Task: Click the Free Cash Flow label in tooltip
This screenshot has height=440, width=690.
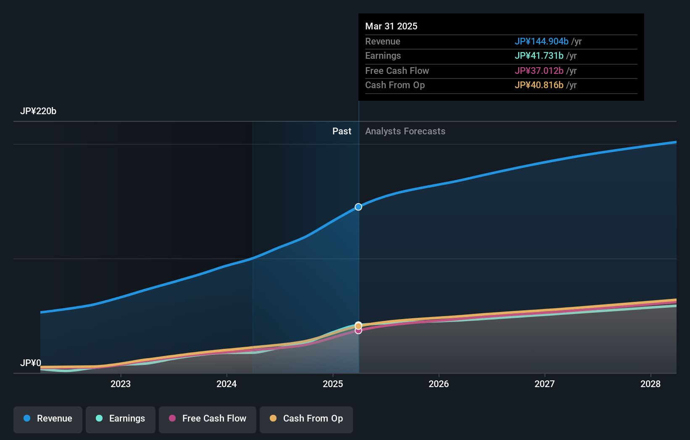Action: tap(397, 71)
